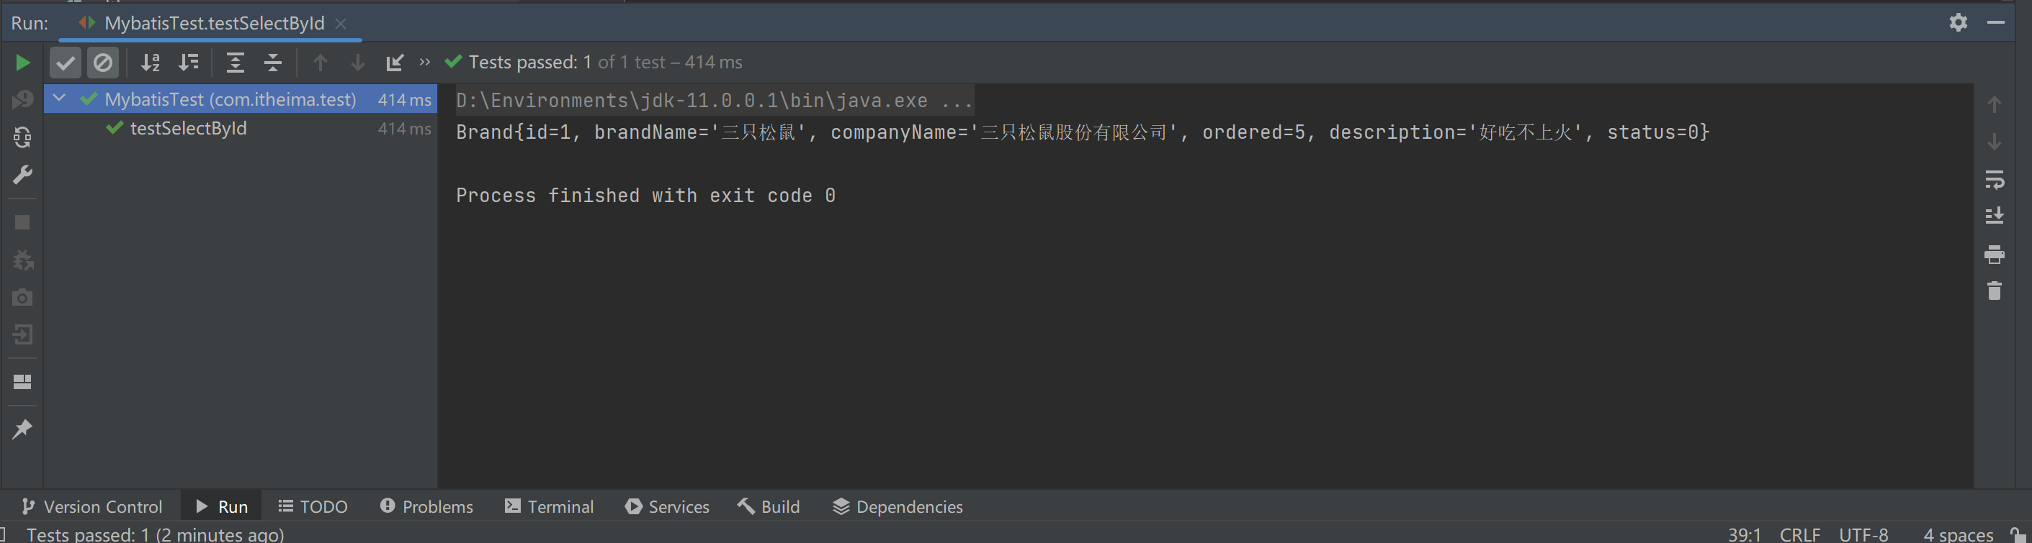This screenshot has width=2032, height=543.
Task: Go to next failed test arrow
Action: [357, 63]
